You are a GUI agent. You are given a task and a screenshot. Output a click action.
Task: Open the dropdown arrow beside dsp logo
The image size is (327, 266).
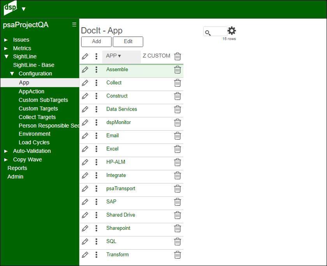tap(24, 9)
